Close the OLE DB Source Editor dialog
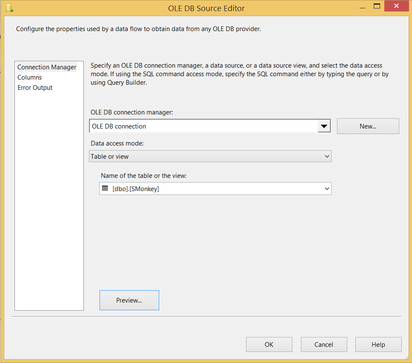412x363 pixels. click(x=397, y=6)
